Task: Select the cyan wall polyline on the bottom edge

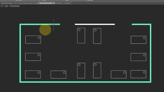Action: pyautogui.click(x=85, y=82)
